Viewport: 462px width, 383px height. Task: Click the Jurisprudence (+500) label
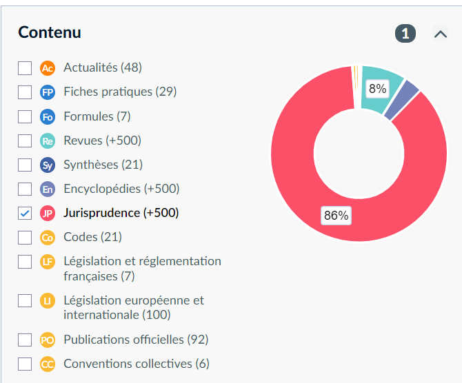(121, 213)
